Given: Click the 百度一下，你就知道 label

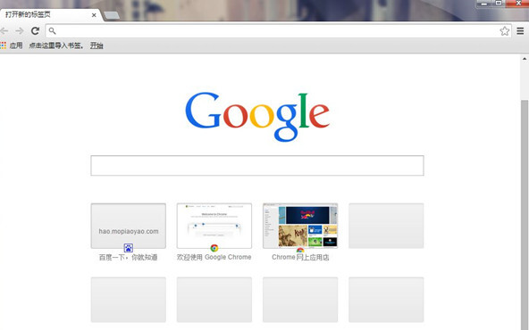Looking at the screenshot, I should coord(128,257).
